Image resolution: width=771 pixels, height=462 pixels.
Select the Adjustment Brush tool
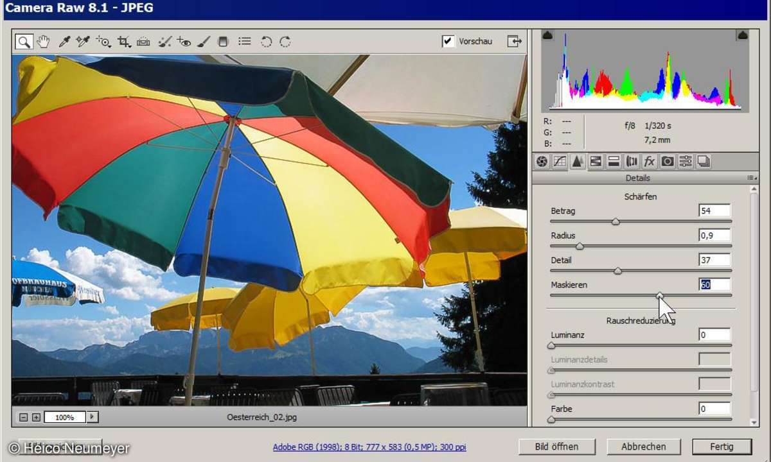(203, 42)
